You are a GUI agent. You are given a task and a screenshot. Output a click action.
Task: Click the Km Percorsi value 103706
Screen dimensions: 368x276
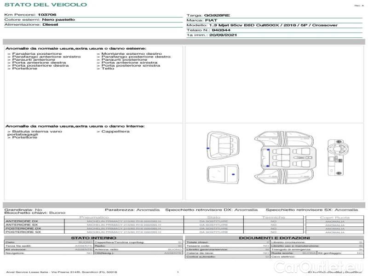click(x=47, y=15)
